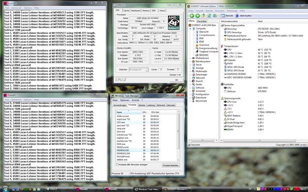Click the Sensor Eigenschaften icon
308x192 pixels.
point(222,25)
